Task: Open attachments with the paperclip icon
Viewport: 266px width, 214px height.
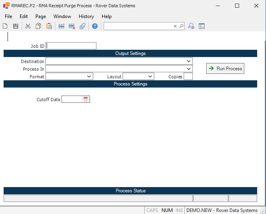Action: [82, 26]
